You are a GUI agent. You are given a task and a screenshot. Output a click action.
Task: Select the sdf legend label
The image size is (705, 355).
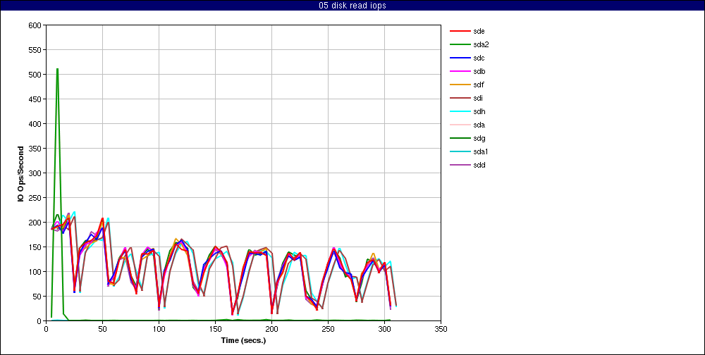(479, 85)
